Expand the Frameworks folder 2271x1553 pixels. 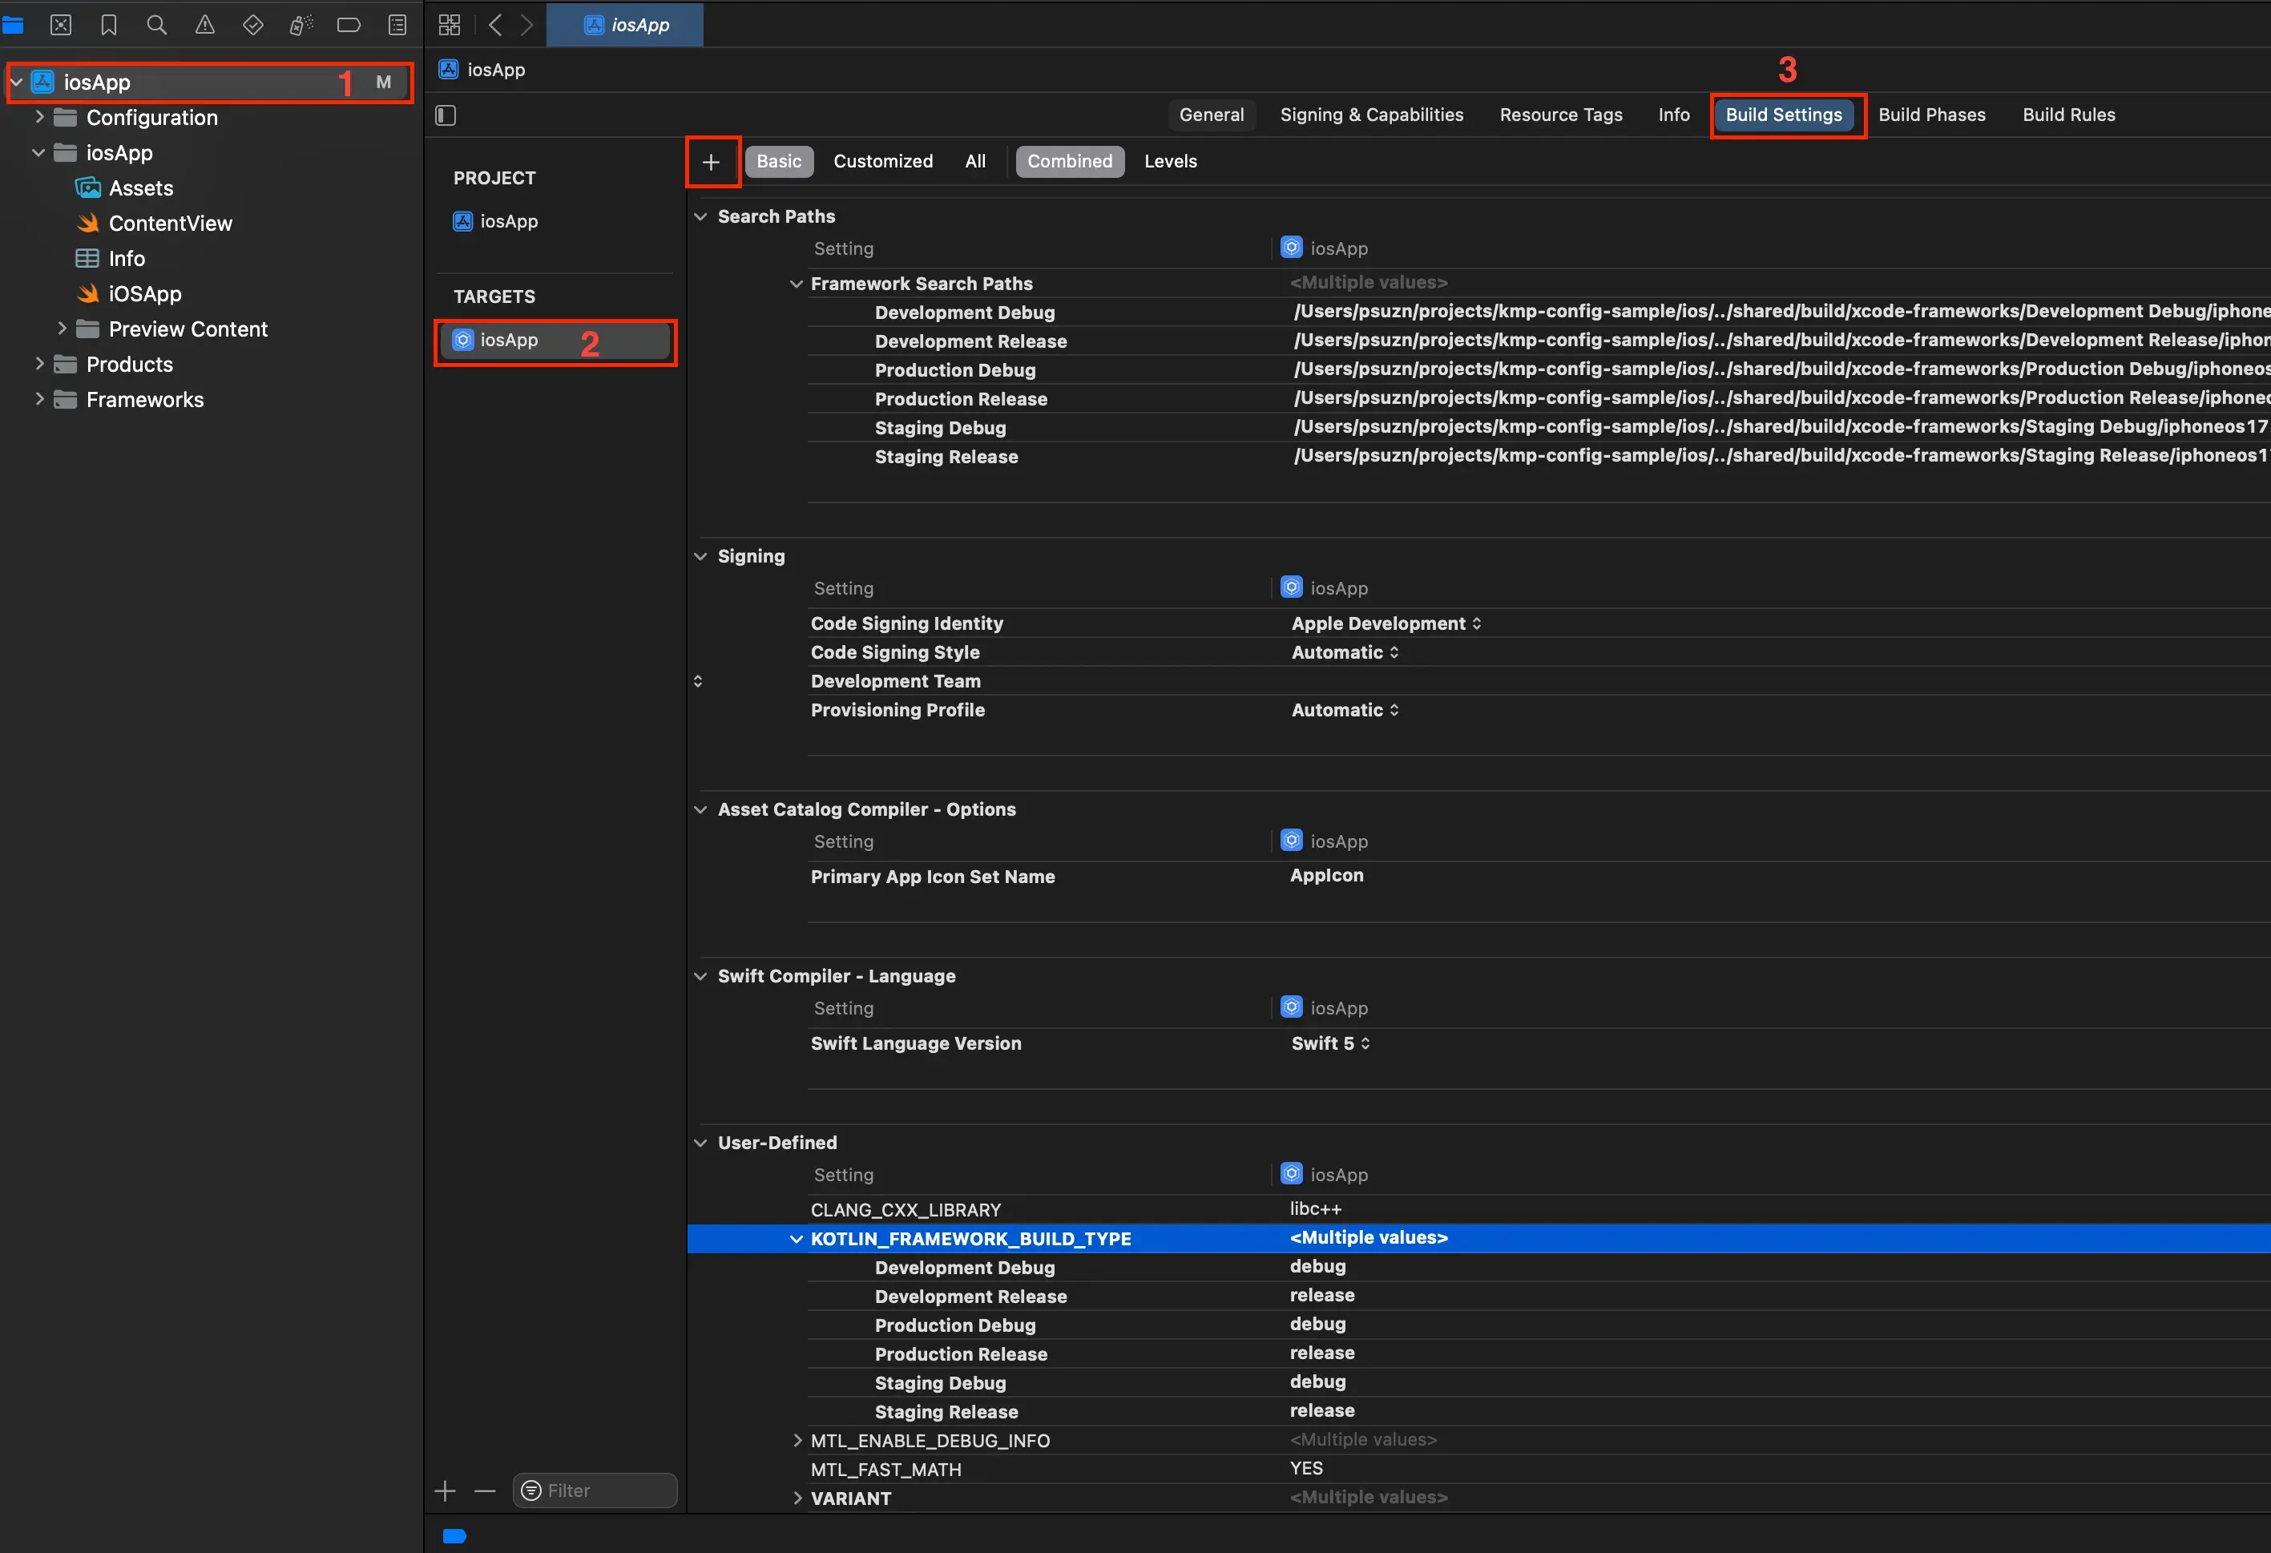tap(39, 399)
